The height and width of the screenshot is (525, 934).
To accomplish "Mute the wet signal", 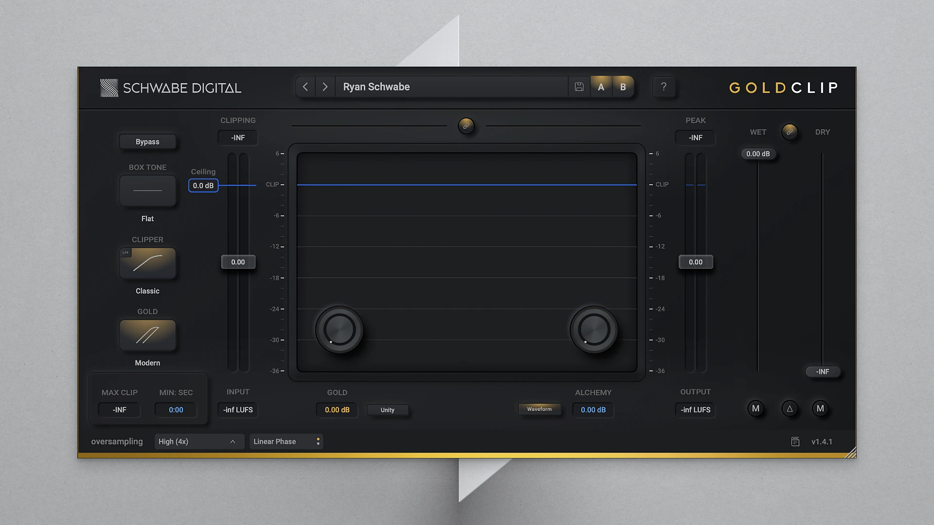I will click(x=755, y=409).
